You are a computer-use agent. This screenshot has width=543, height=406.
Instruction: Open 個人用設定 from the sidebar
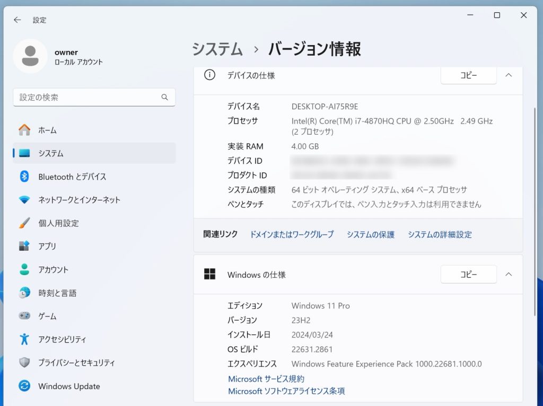(x=64, y=223)
